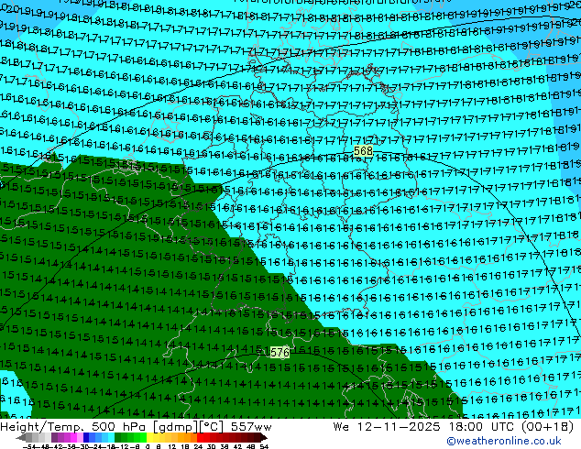Pick the bright red legend swatch
The image size is (581, 449).
200,437
